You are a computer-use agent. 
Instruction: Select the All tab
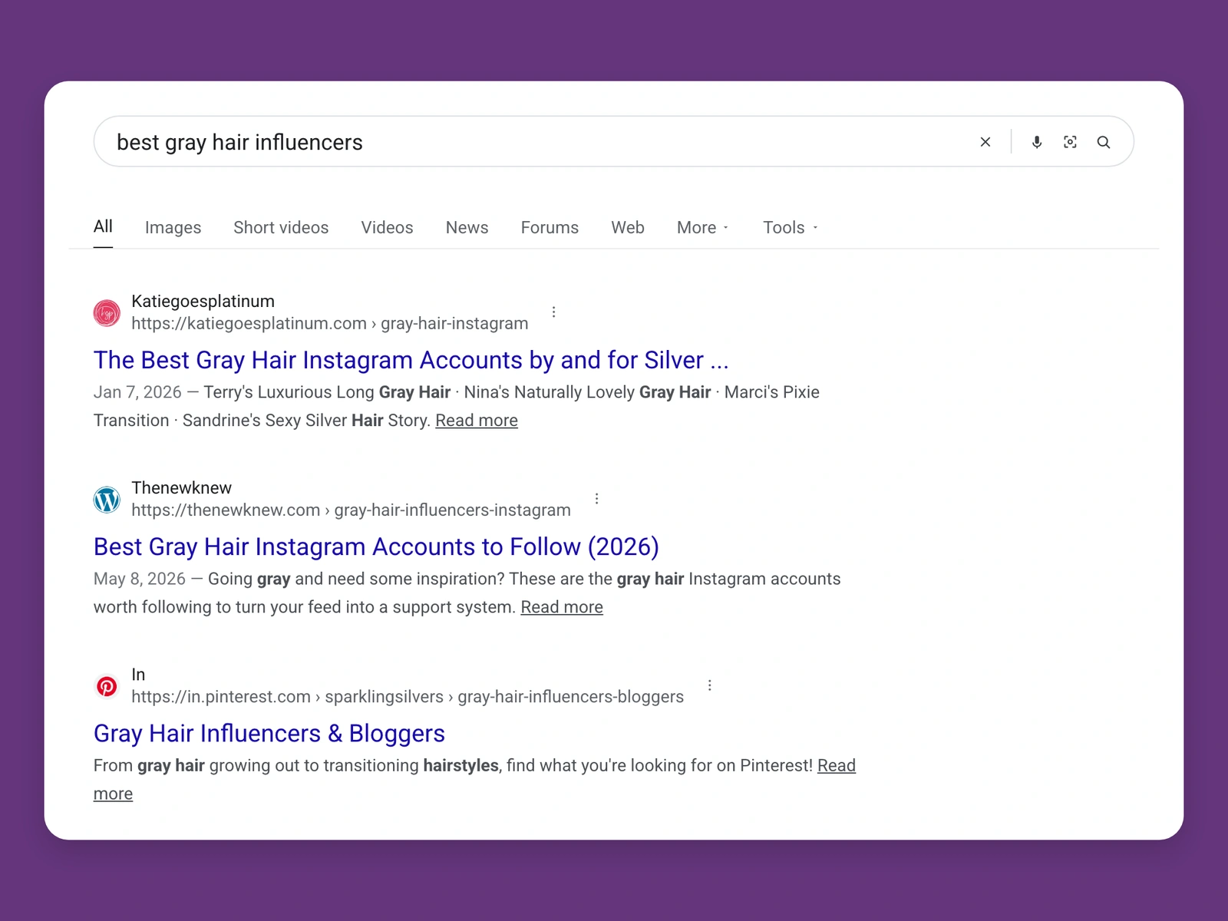[103, 226]
